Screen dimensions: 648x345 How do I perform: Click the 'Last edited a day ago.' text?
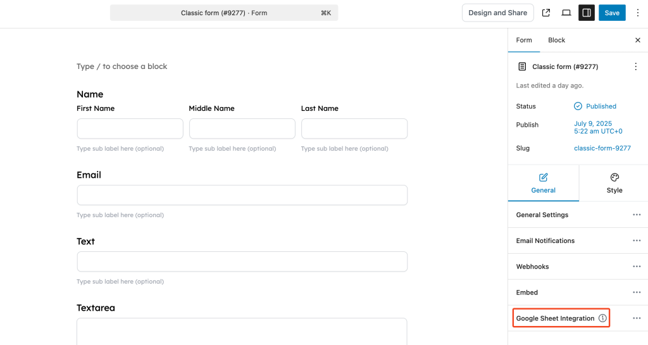click(x=550, y=85)
